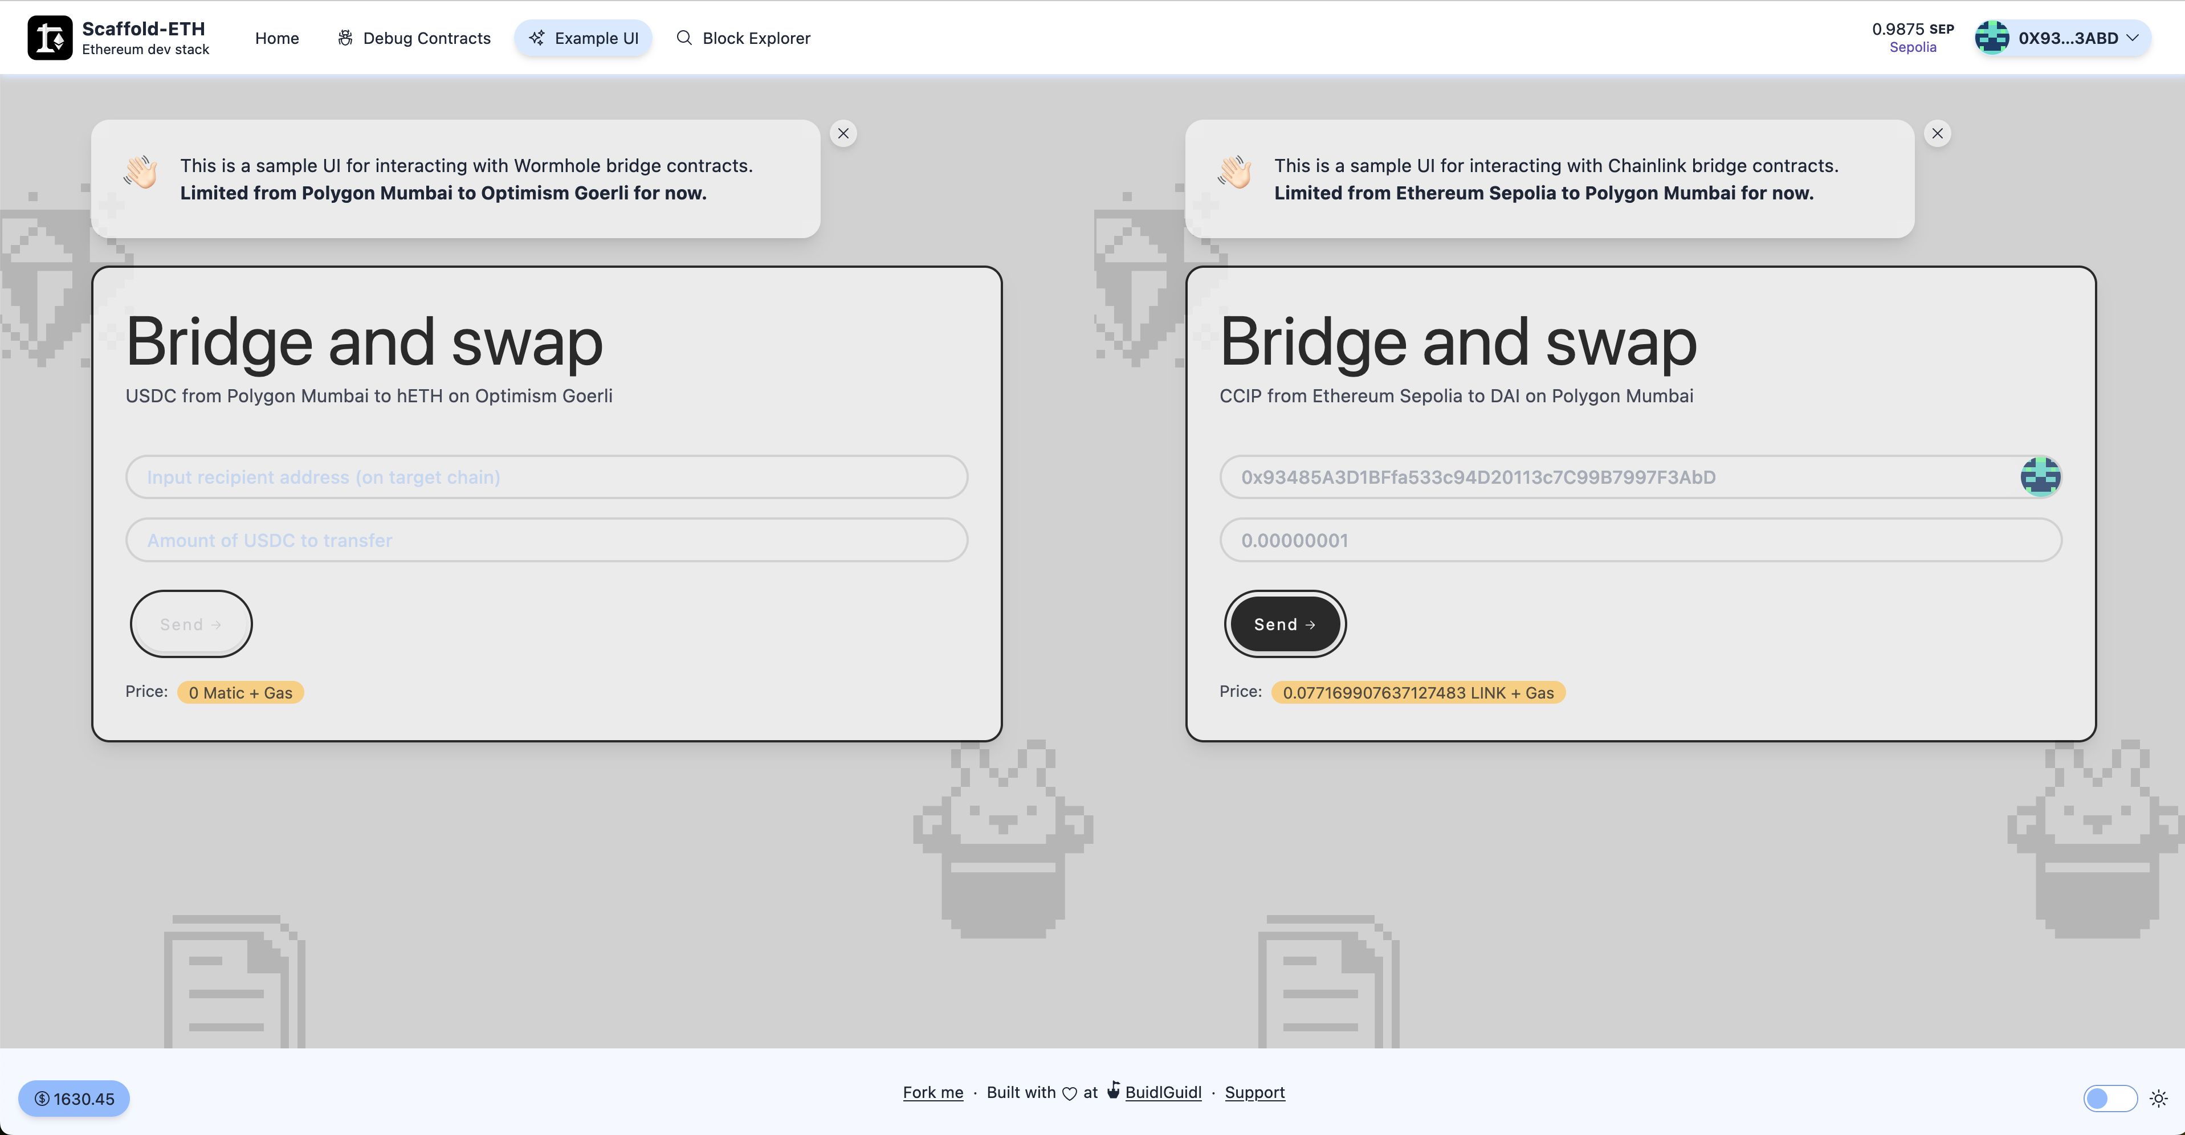Focus the Wormhole recipient address input
The height and width of the screenshot is (1135, 2185).
(547, 477)
